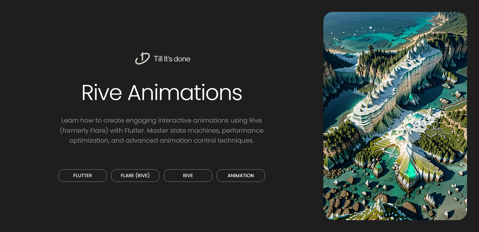Click the Rive Animations page heading
The height and width of the screenshot is (232, 479).
point(162,93)
